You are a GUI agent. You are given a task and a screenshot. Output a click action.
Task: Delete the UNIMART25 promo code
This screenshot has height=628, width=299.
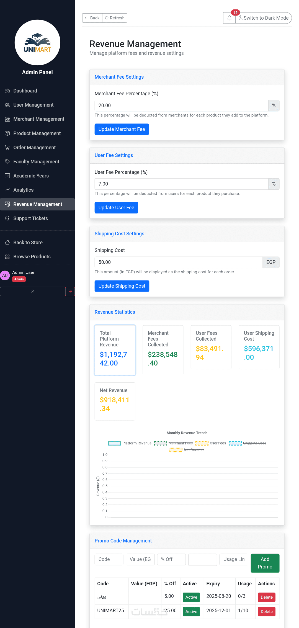267,612
